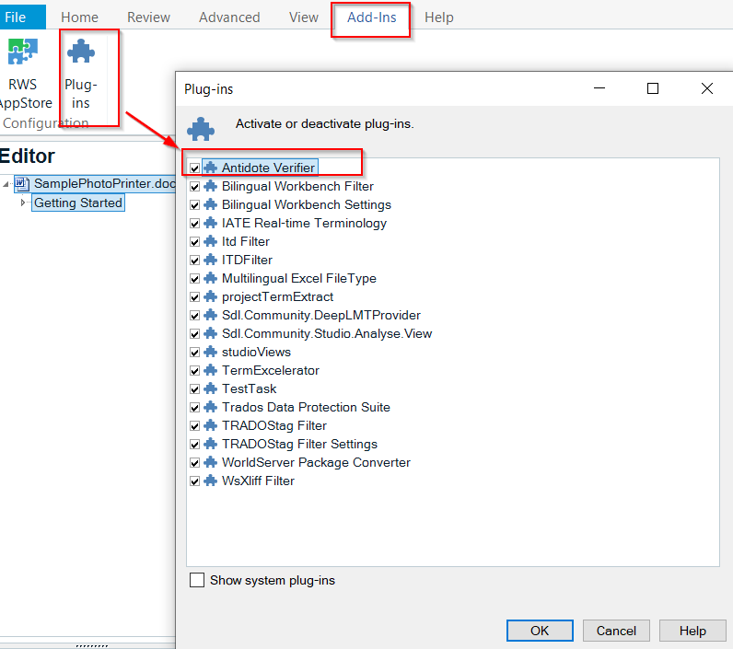
Task: Click the puzzle icon beside IATE Real-time Terminology
Action: 211,223
